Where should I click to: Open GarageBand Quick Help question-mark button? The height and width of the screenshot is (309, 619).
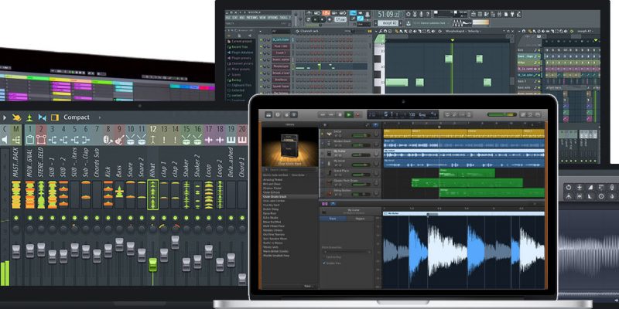[x=278, y=114]
